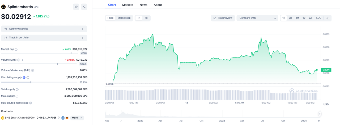Viewport: 340px width, 125px height.
Task: Open the TradingView chart button
Action: coord(223,18)
